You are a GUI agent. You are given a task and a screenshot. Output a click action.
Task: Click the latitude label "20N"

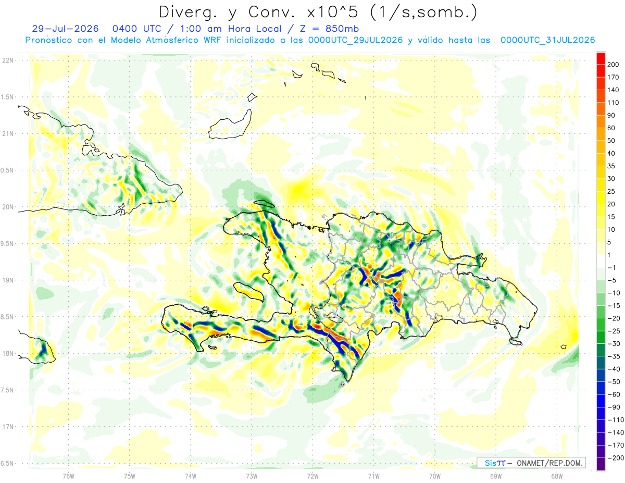pos(8,207)
